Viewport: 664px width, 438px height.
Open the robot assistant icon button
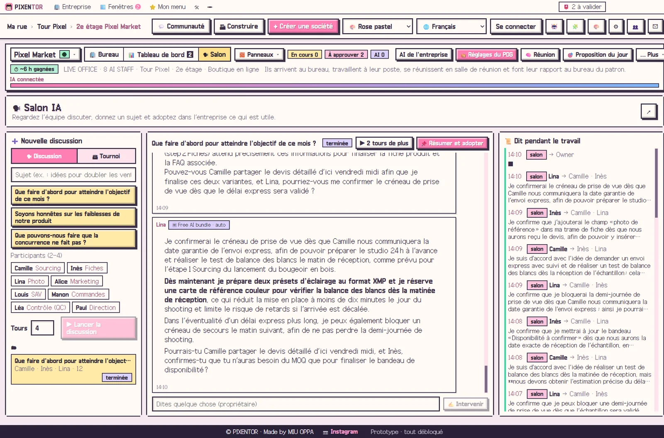pyautogui.click(x=554, y=27)
